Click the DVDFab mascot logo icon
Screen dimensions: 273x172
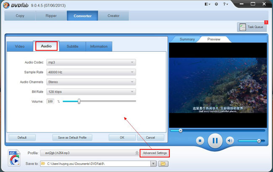coord(6,5)
